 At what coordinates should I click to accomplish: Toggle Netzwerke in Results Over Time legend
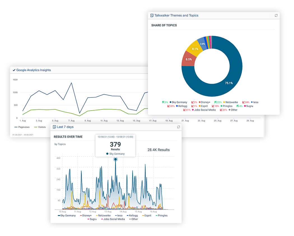click(x=103, y=216)
